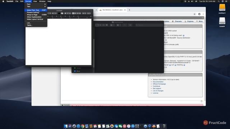Open FaceTime from the Dock
230x129 pixels.
tap(120, 126)
